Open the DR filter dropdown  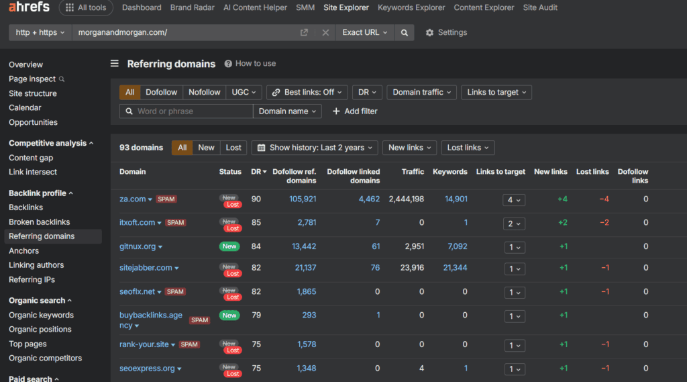click(x=367, y=92)
